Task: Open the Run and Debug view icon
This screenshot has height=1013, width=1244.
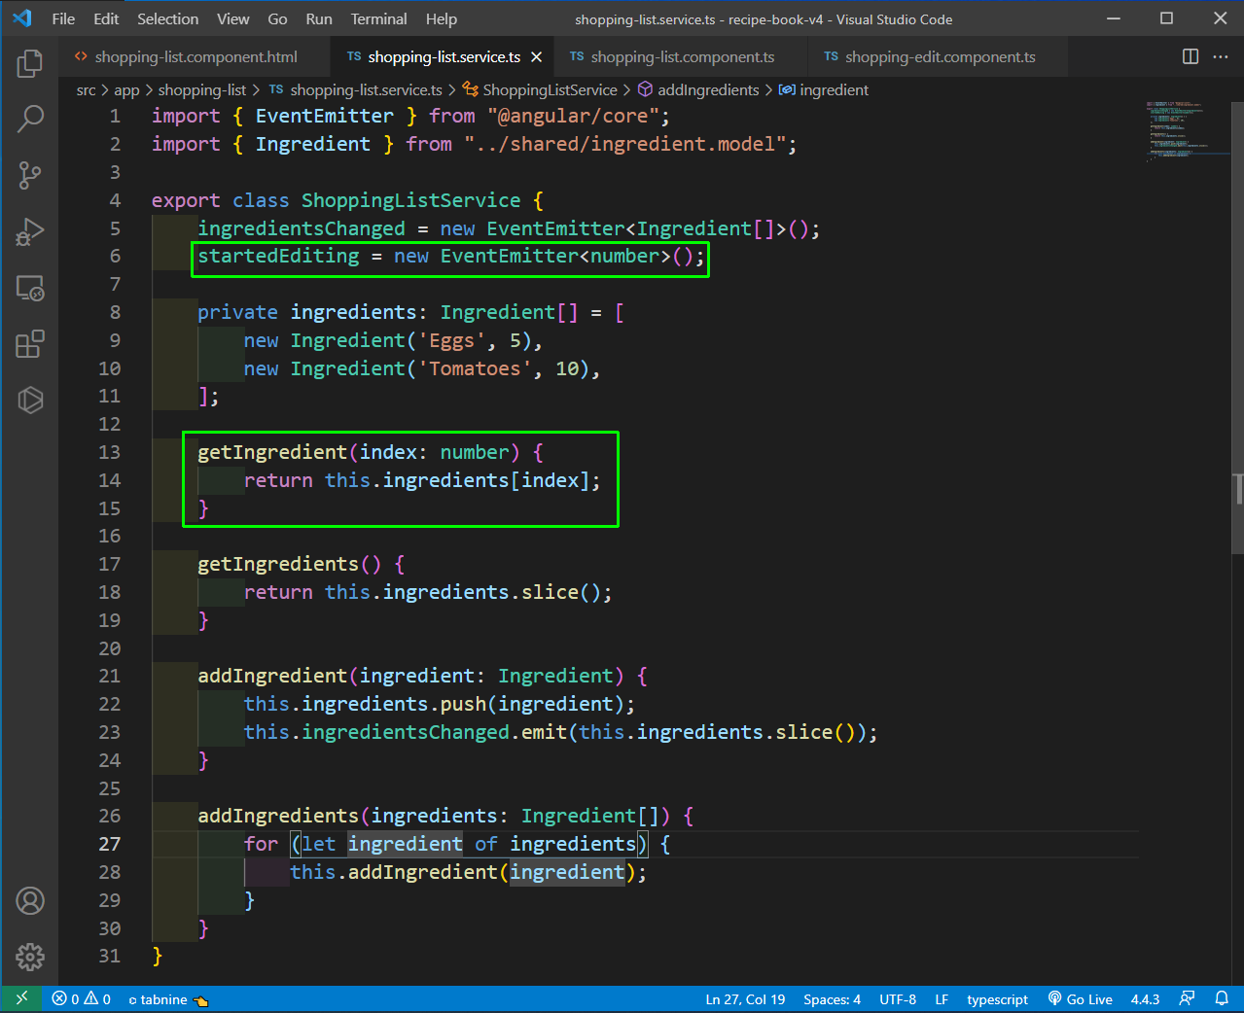Action: coord(30,231)
